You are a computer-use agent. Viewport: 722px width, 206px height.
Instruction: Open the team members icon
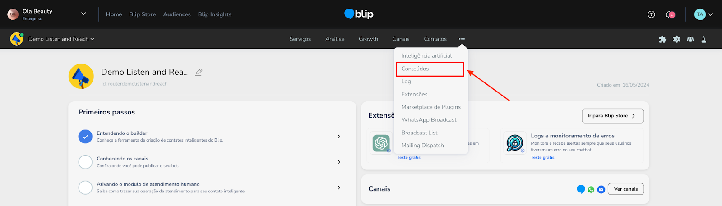pos(690,39)
